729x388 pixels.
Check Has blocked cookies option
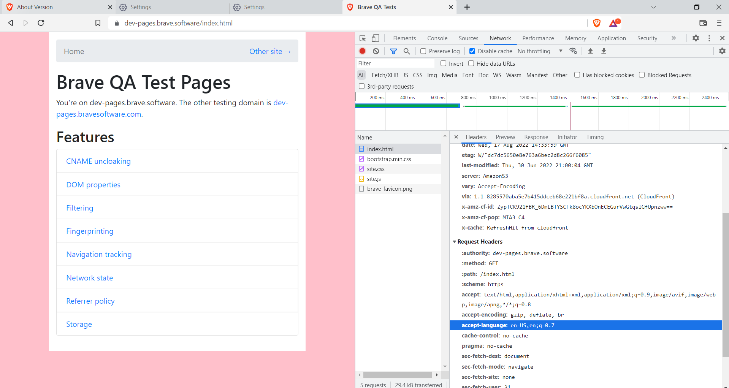click(577, 75)
